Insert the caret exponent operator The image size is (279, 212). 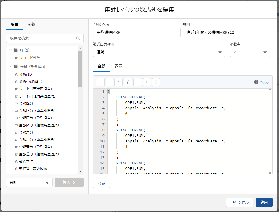137,82
